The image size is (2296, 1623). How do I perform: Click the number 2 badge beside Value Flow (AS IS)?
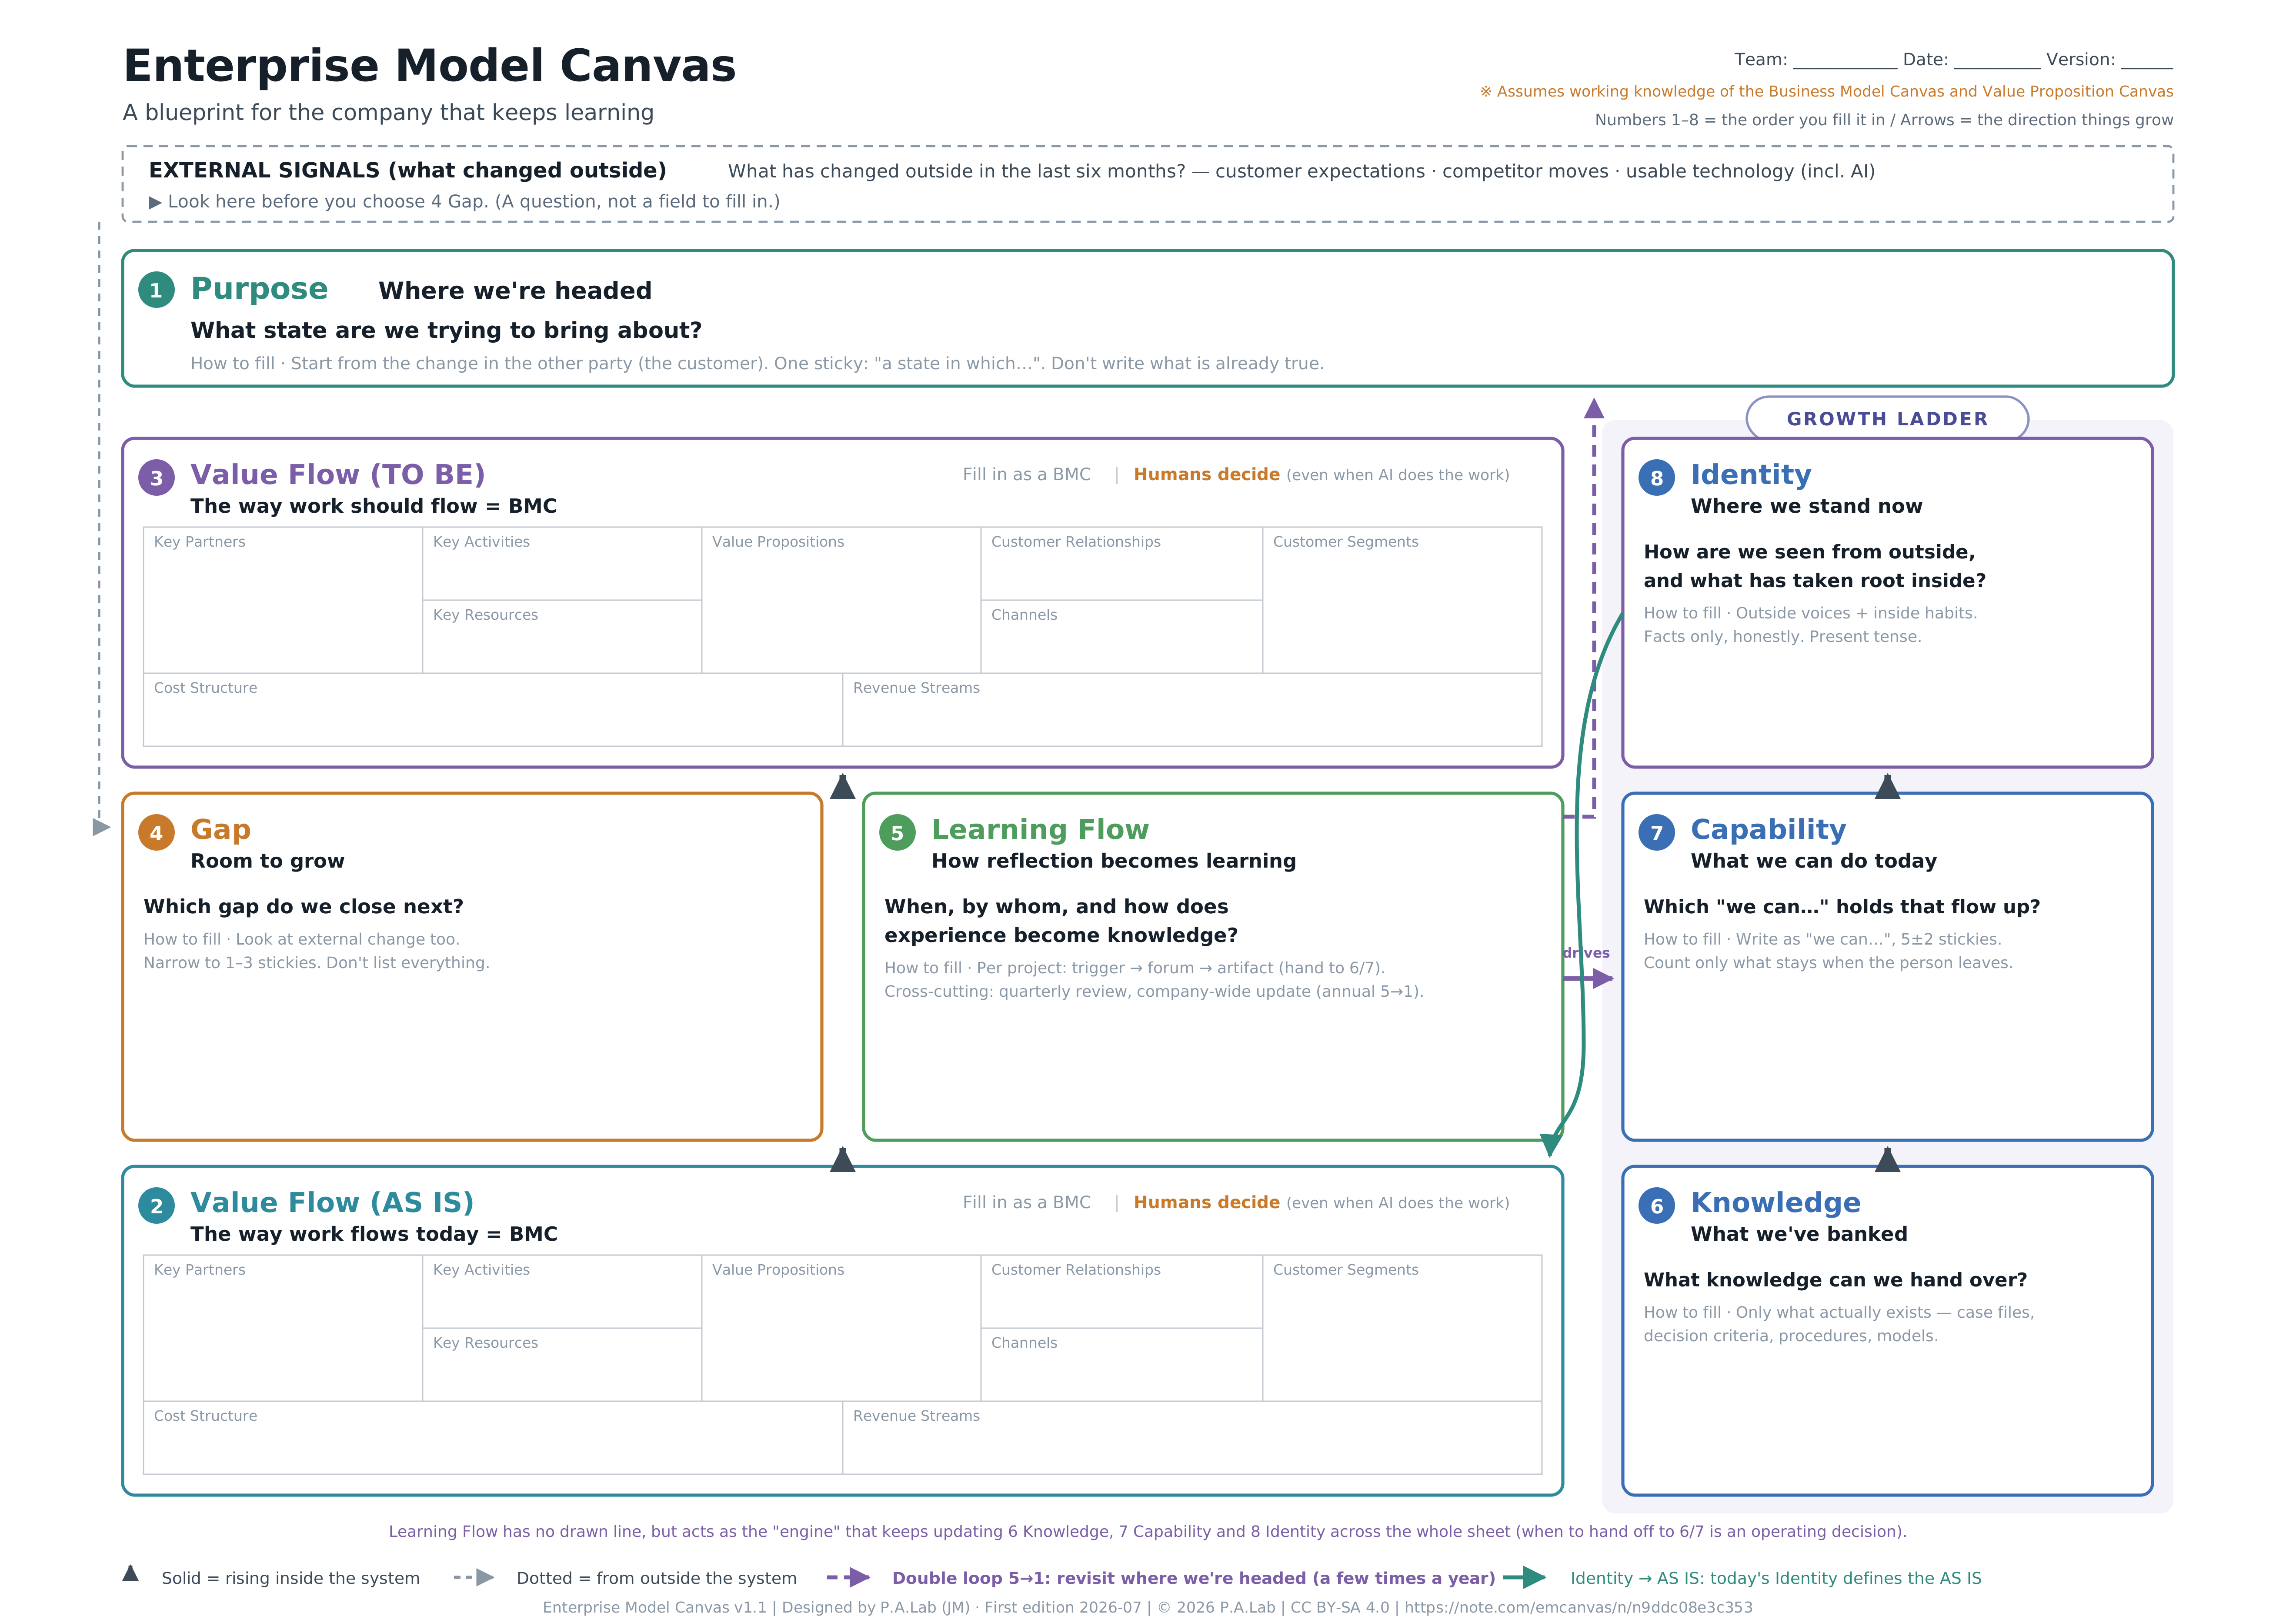[x=156, y=1206]
